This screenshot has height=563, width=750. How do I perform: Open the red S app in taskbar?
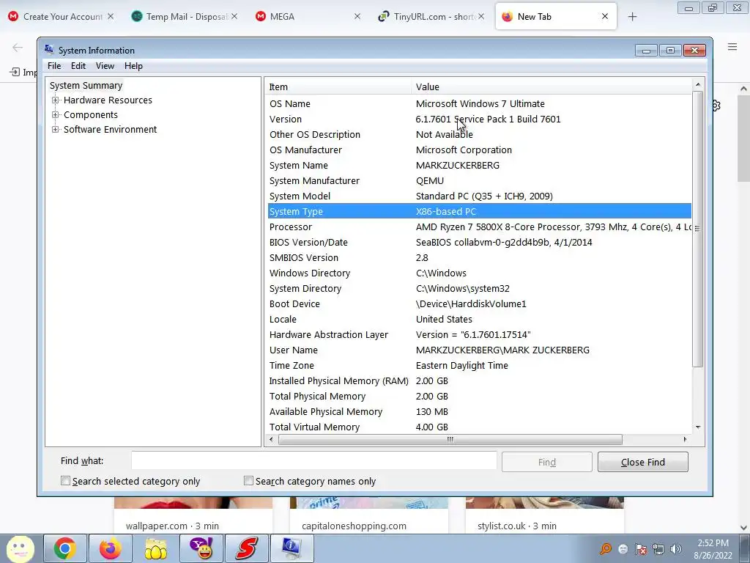(x=246, y=548)
